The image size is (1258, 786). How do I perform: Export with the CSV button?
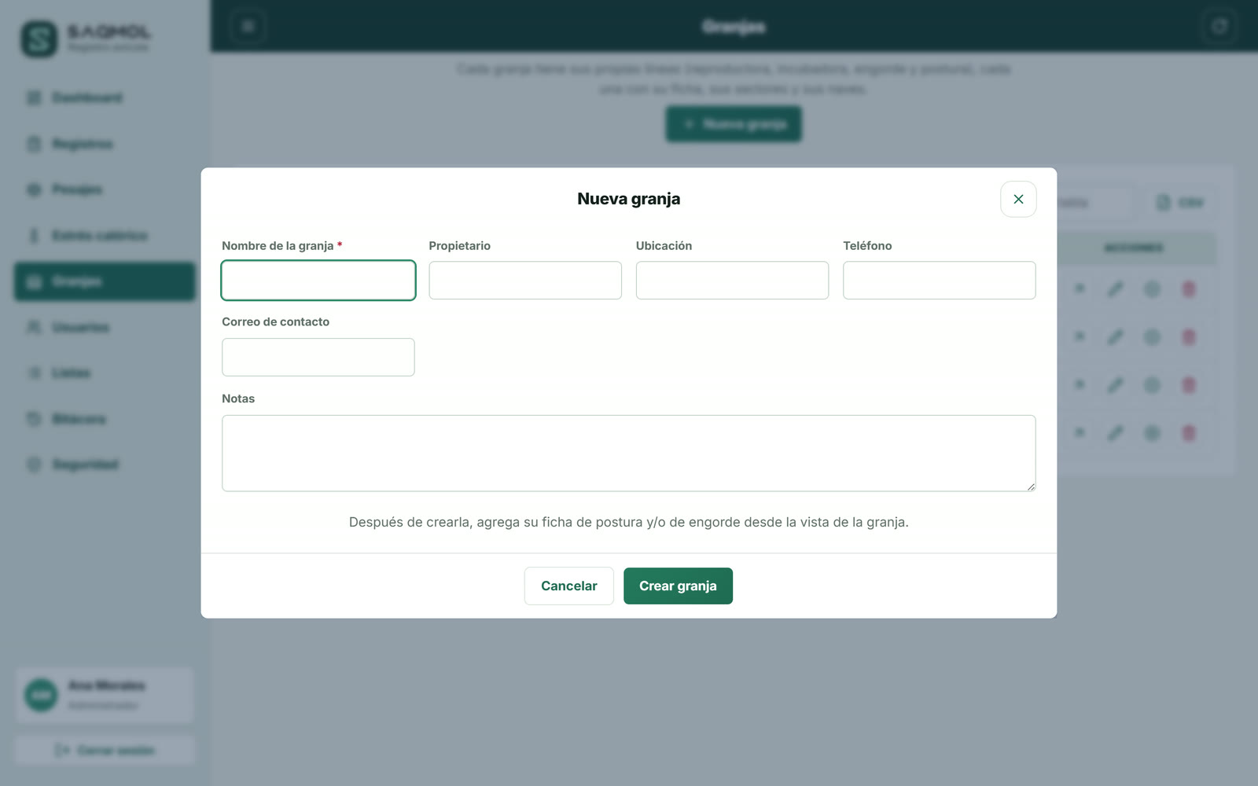(1180, 203)
